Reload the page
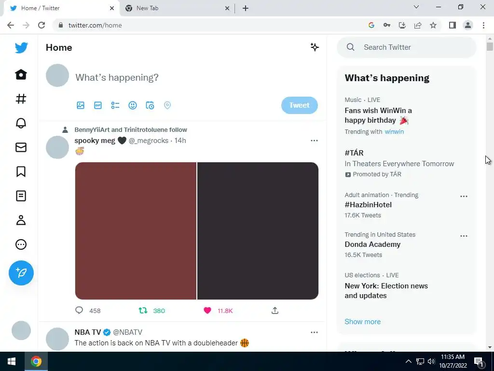Image resolution: width=494 pixels, height=371 pixels. click(41, 25)
